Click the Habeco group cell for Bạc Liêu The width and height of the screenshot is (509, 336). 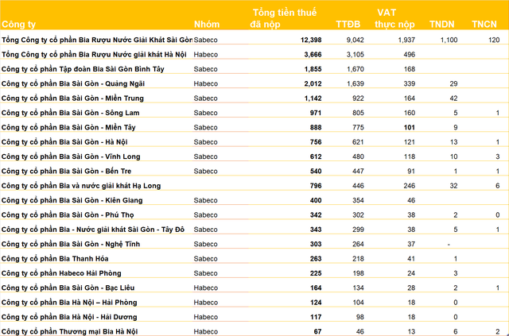point(205,288)
